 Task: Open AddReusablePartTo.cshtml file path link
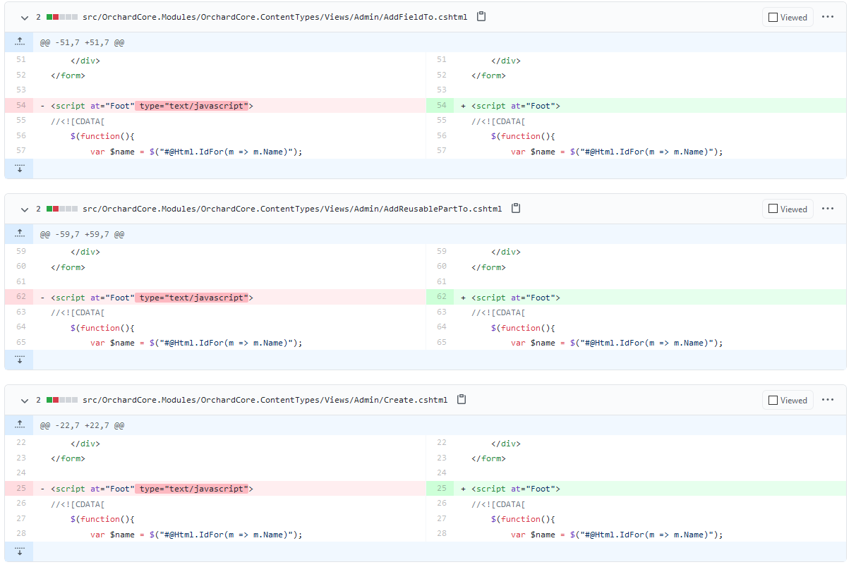point(292,209)
